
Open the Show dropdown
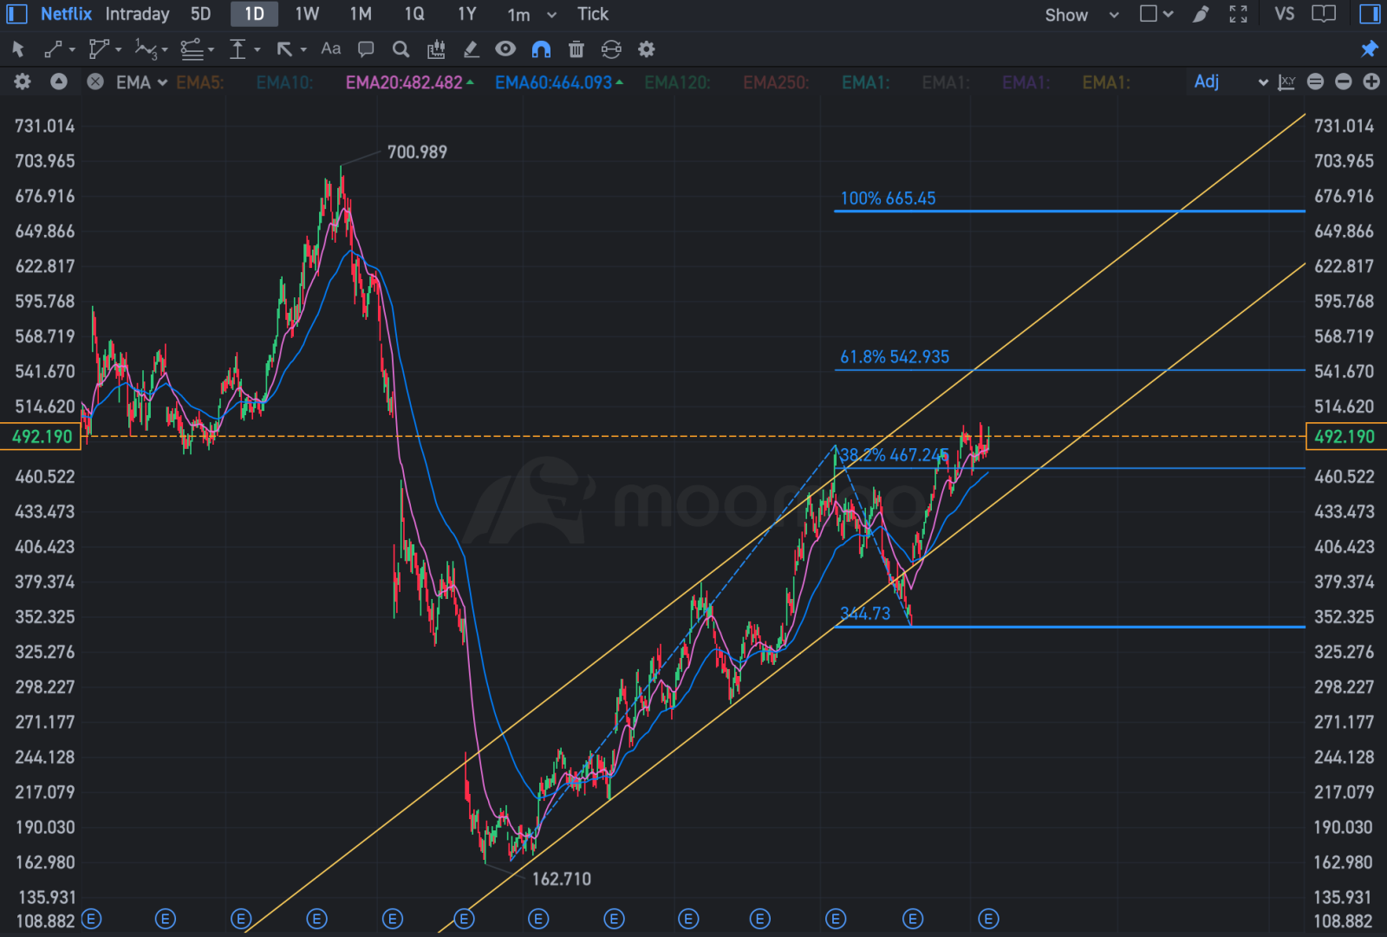pos(1081,15)
